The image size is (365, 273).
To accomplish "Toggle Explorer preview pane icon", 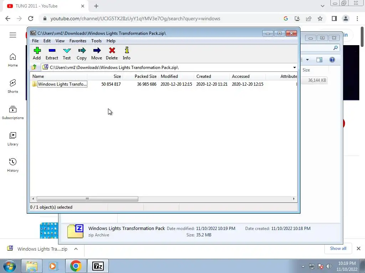I will click(x=319, y=60).
